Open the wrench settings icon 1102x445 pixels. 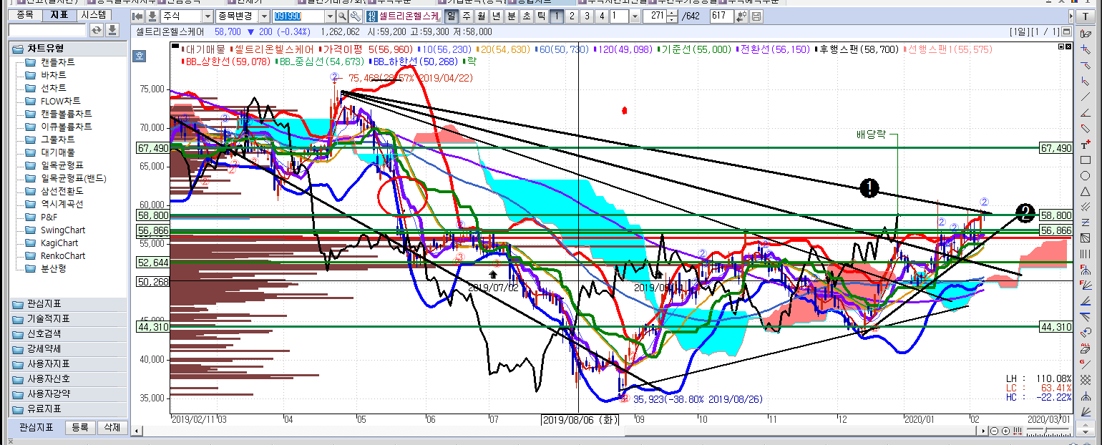pos(355,16)
